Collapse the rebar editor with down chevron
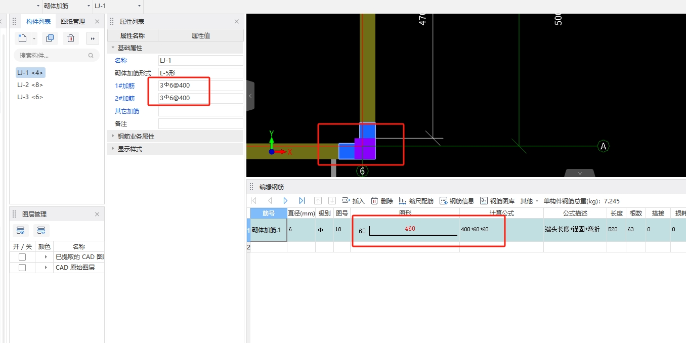This screenshot has width=686, height=343. click(x=580, y=173)
